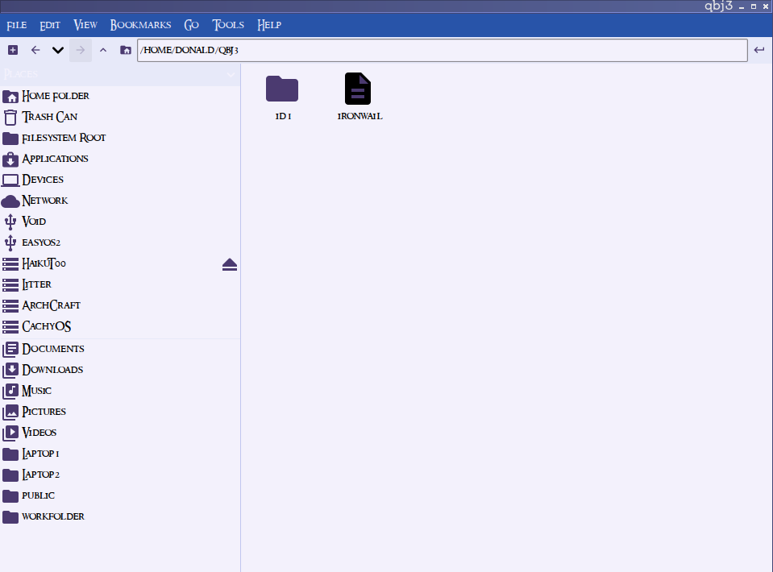Open the navigation history dropdown arrow

(58, 50)
